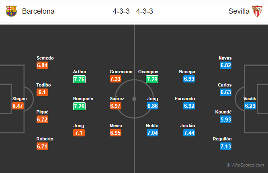This screenshot has height=173, width=268.
Task: Select Arthur's 7.76 rating badge
Action: click(x=79, y=79)
